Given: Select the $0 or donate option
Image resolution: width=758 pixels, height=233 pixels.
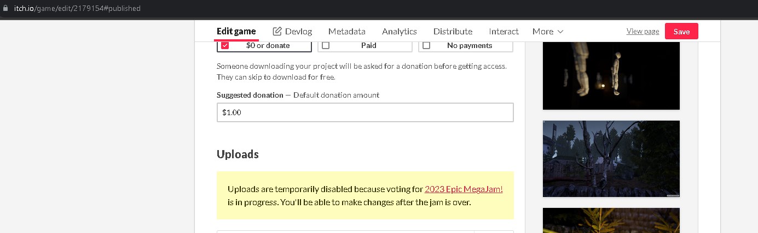Looking at the screenshot, I should 225,46.
